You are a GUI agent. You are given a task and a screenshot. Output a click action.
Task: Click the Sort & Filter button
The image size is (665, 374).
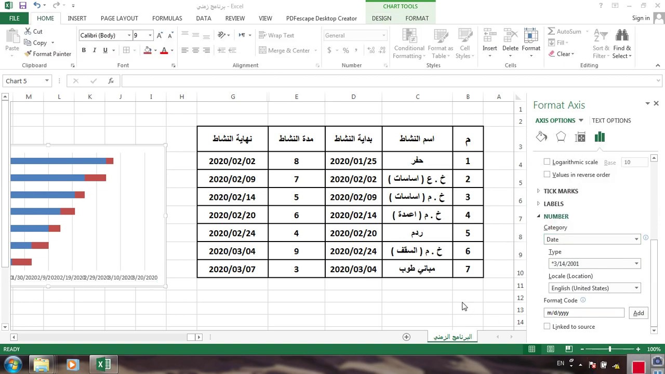click(x=601, y=44)
